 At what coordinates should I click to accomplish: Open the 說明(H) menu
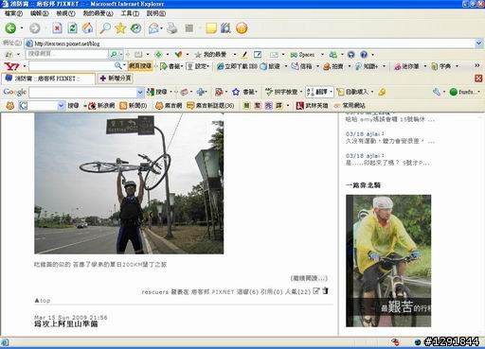tap(156, 13)
